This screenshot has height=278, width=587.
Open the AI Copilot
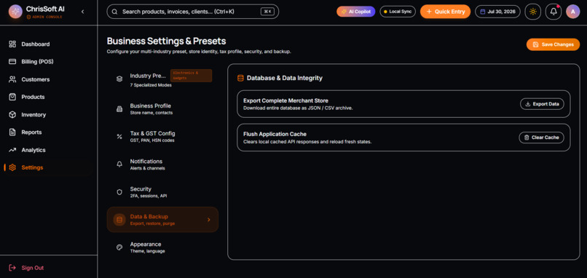tap(355, 12)
